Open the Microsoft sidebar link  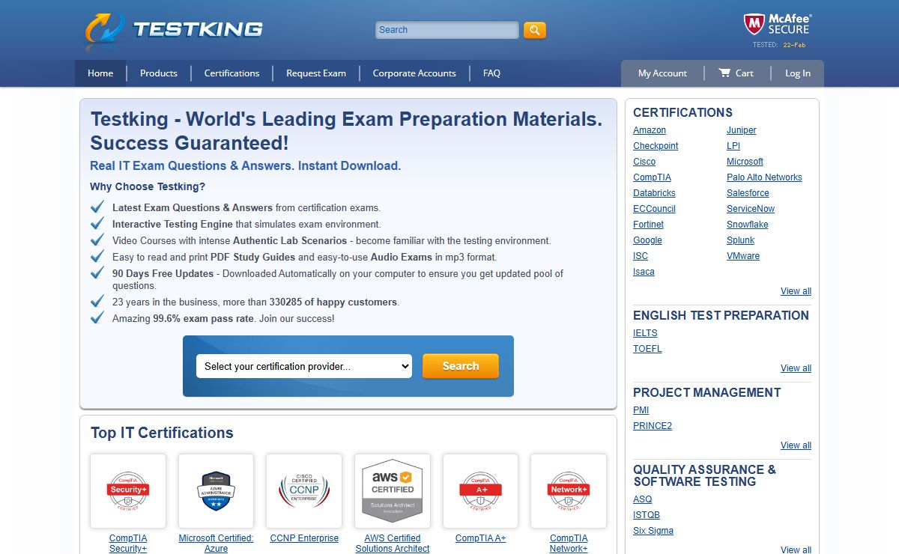(745, 162)
